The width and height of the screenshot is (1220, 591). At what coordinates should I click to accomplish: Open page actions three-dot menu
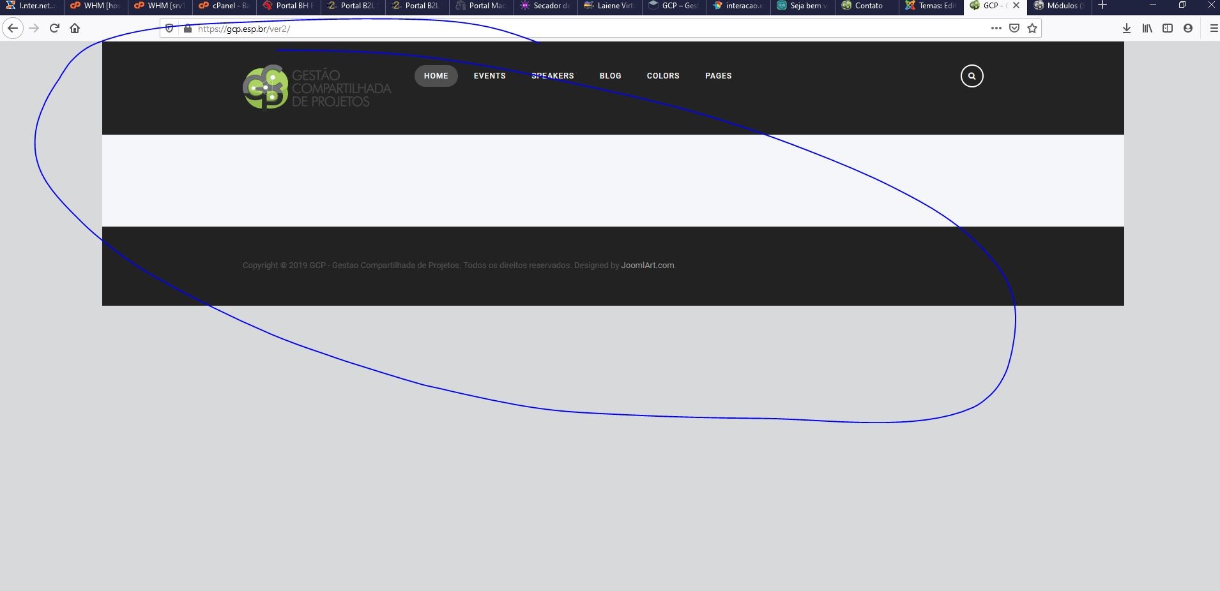click(x=996, y=28)
